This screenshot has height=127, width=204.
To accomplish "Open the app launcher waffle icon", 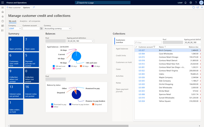I will coord(3,3).
